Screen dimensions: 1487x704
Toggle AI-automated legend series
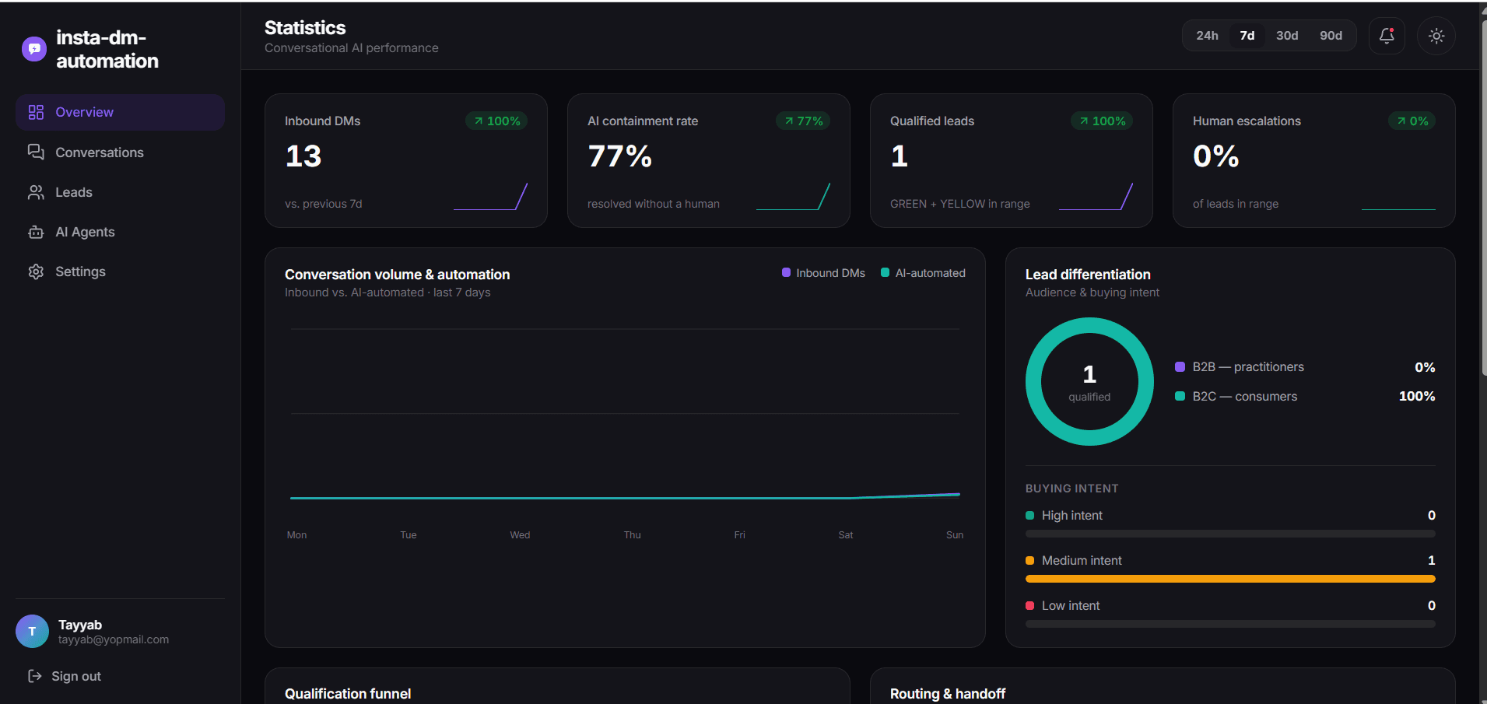coord(923,273)
